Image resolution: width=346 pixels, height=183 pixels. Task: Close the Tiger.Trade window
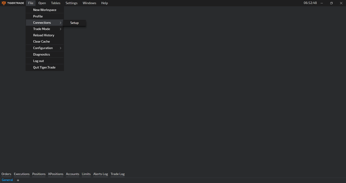pyautogui.click(x=341, y=3)
